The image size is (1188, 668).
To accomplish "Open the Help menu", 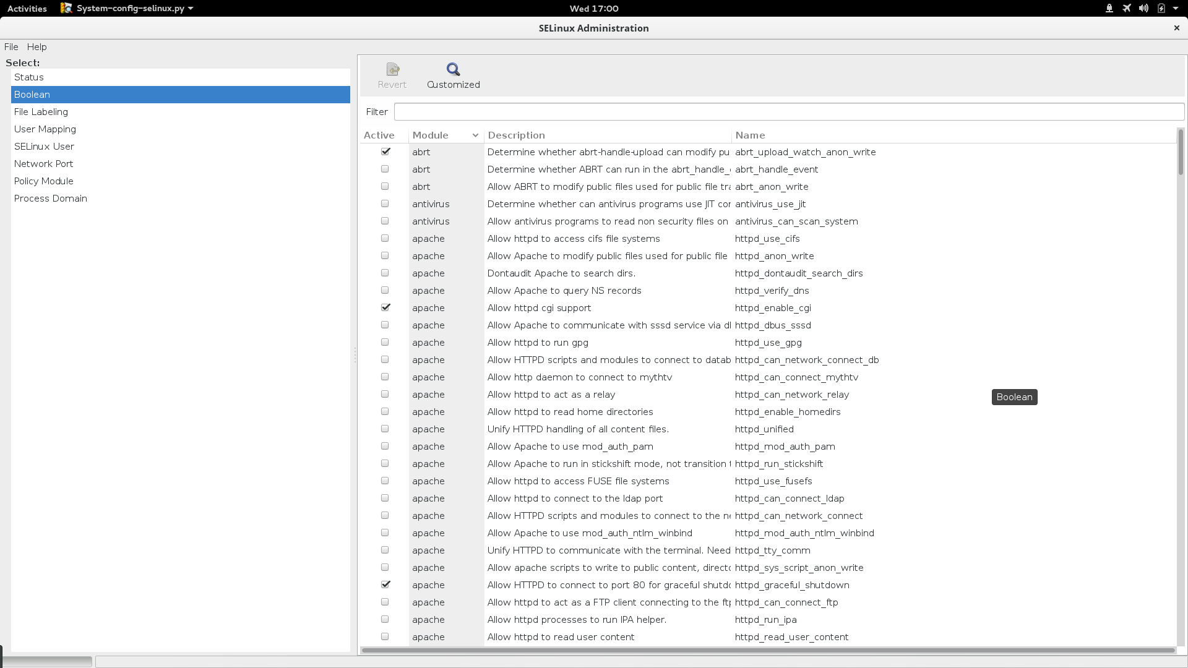I will (x=37, y=47).
